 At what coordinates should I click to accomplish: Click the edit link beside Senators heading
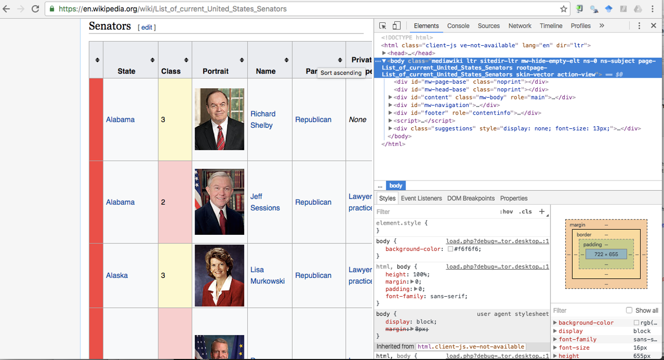(146, 27)
